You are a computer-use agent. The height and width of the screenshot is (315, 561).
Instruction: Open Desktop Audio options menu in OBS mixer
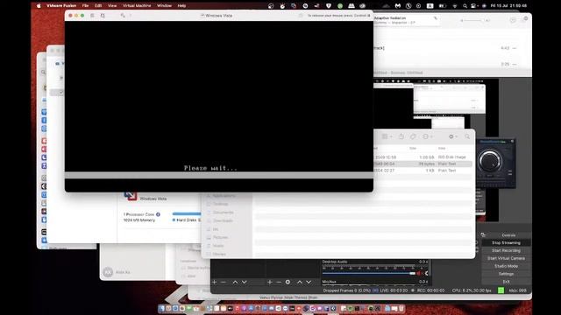pyautogui.click(x=426, y=274)
